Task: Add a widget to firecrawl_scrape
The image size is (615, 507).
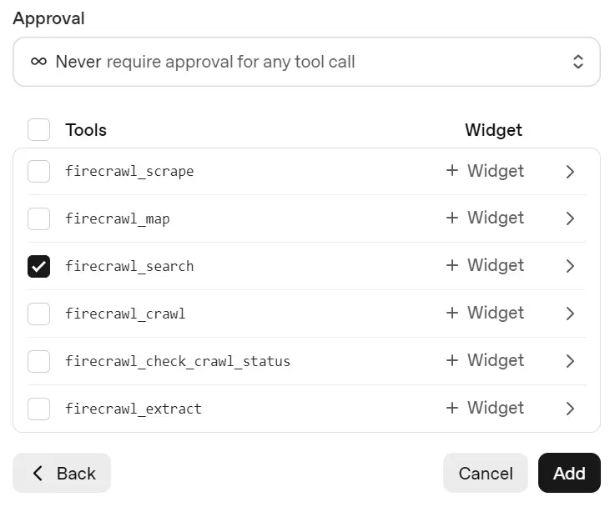Action: coord(485,171)
